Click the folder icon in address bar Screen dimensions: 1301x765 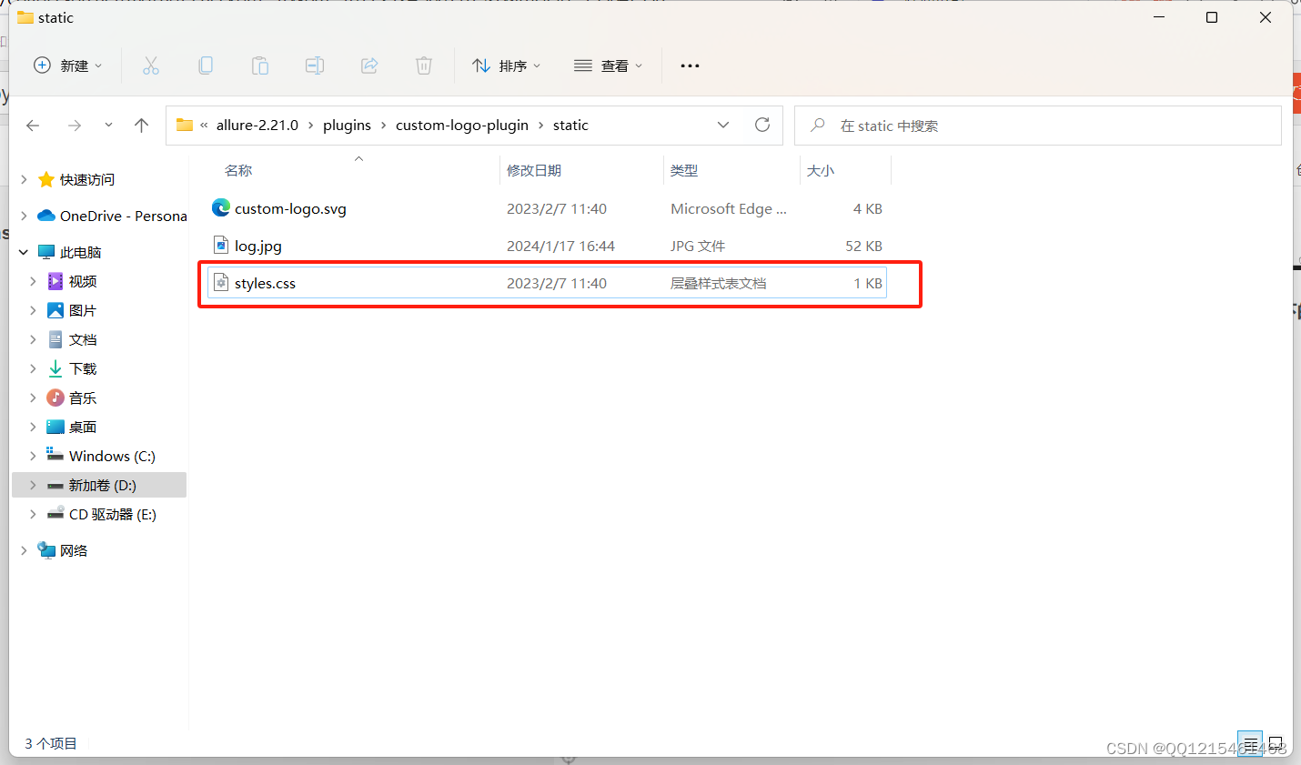pos(185,125)
